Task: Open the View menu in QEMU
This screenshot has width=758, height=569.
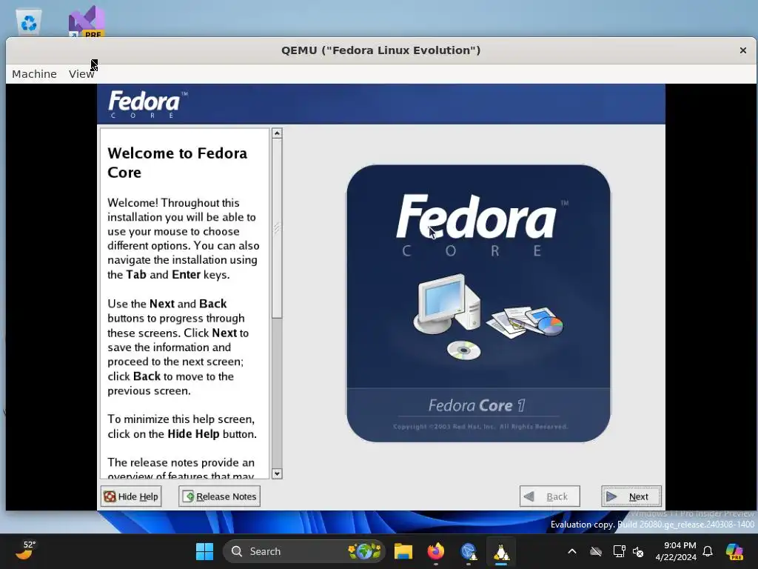Action: (x=81, y=74)
